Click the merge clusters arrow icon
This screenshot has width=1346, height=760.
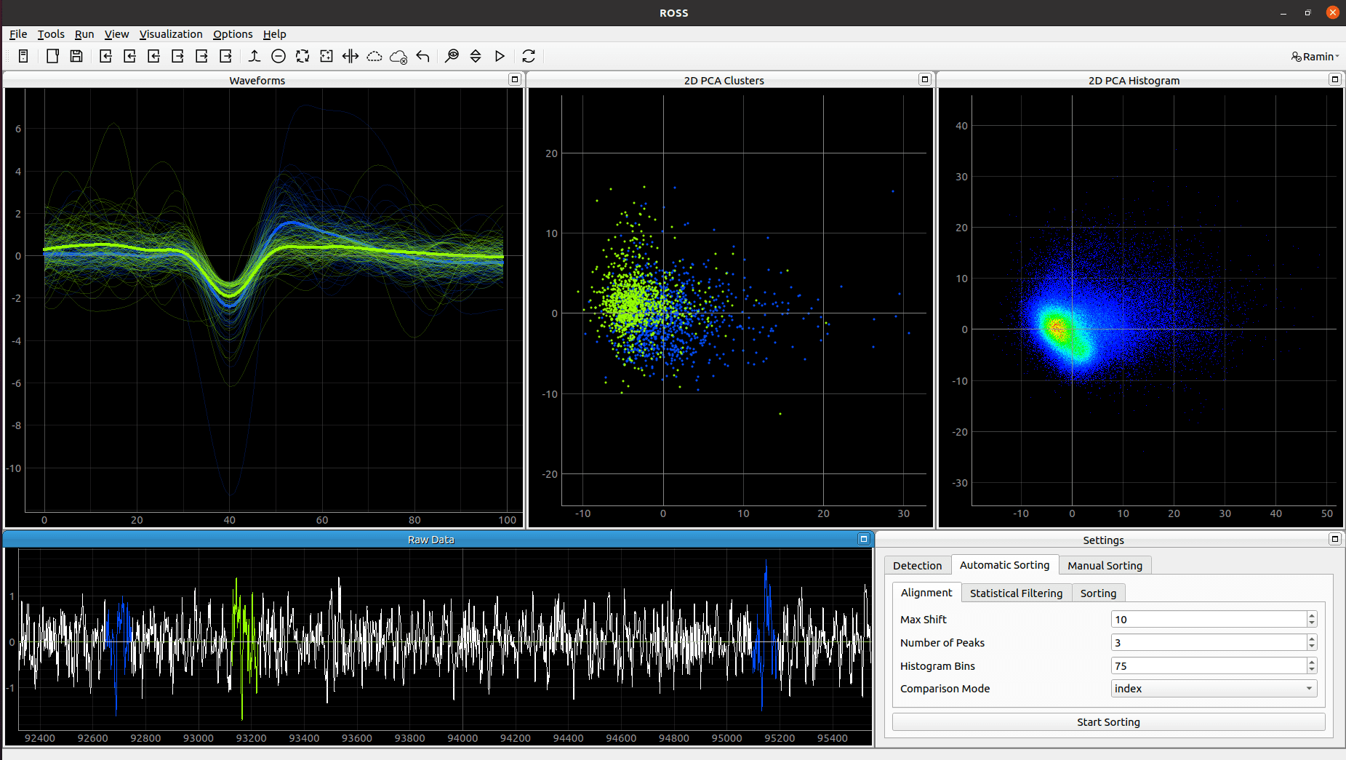(254, 56)
